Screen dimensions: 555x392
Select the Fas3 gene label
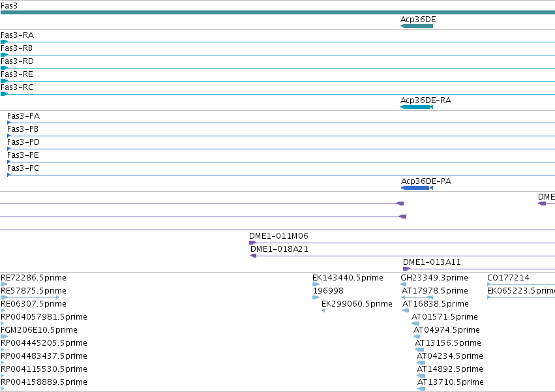(x=9, y=6)
